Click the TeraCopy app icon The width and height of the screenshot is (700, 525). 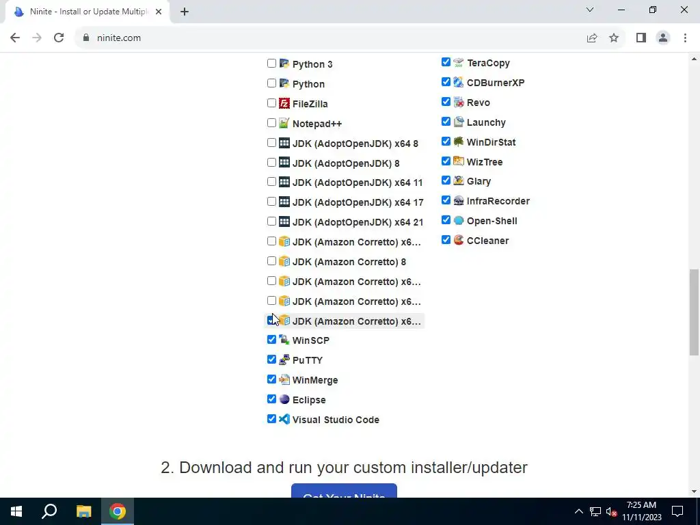[x=459, y=62]
